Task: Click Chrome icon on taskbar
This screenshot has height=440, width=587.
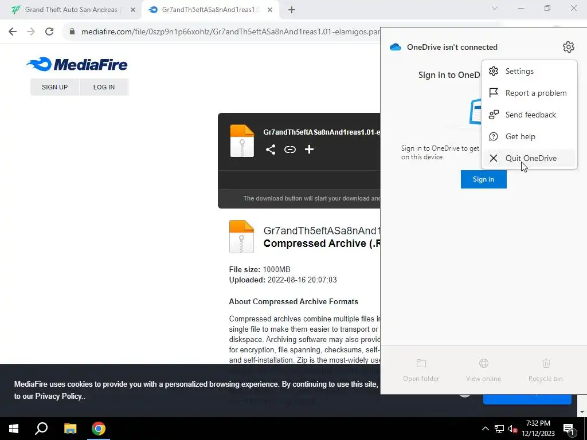Action: (x=99, y=429)
